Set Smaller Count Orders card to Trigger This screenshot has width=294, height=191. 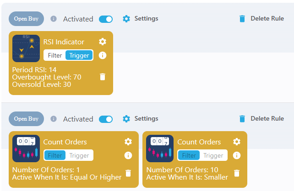point(213,155)
